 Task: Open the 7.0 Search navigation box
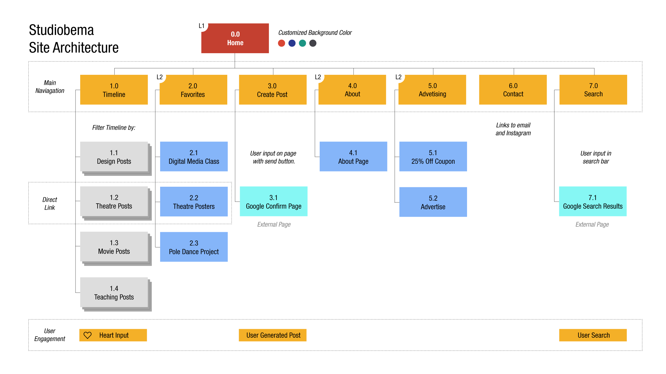click(593, 89)
